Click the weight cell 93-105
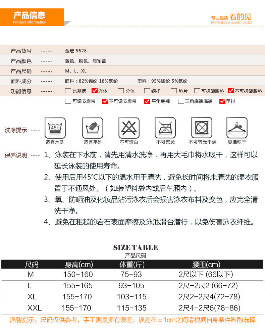Image resolution: width=265 pixels, height=329 pixels. point(131,286)
